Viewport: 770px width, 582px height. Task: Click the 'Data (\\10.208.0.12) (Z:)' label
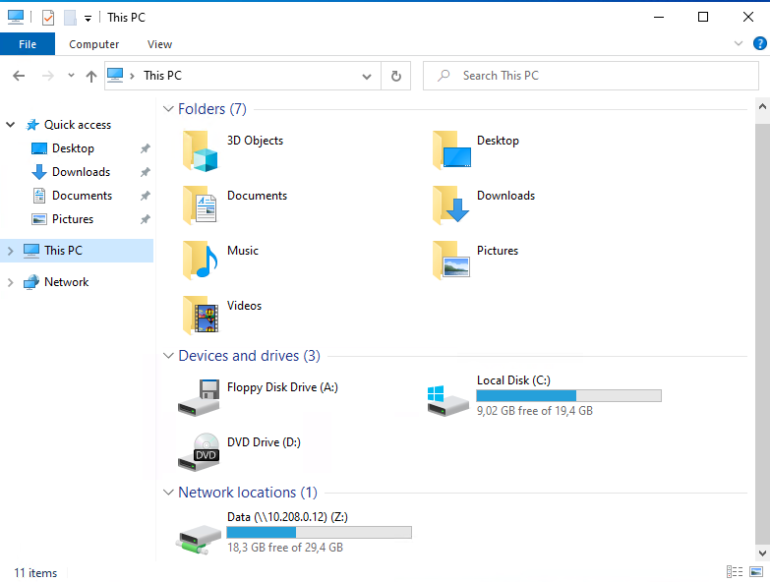point(287,517)
